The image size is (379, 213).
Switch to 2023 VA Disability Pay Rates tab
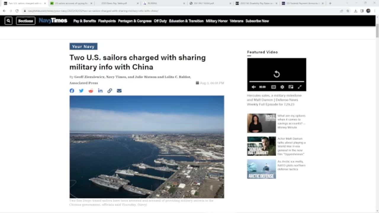click(256, 3)
